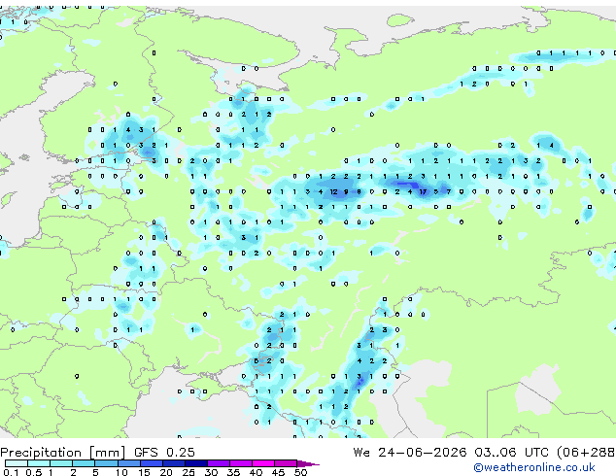The width and height of the screenshot is (616, 476).
Task: Click the 0.5–1 mm legend color swatch
Action: [x=39, y=463]
